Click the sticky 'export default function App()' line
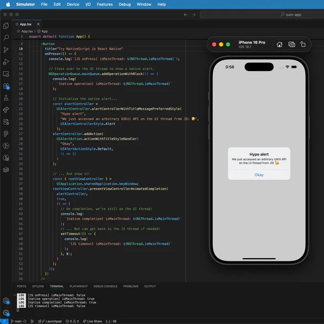Screen dimensions: 324x324 pyautogui.click(x=60, y=36)
